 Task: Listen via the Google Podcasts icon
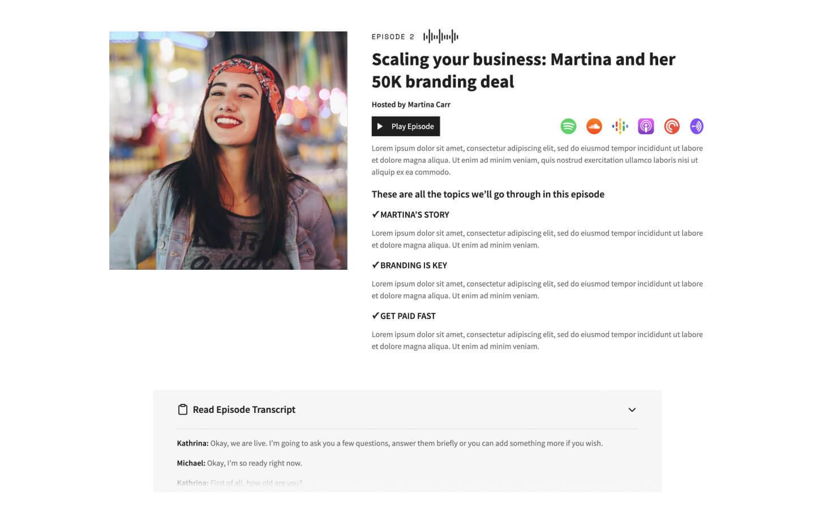(x=620, y=126)
